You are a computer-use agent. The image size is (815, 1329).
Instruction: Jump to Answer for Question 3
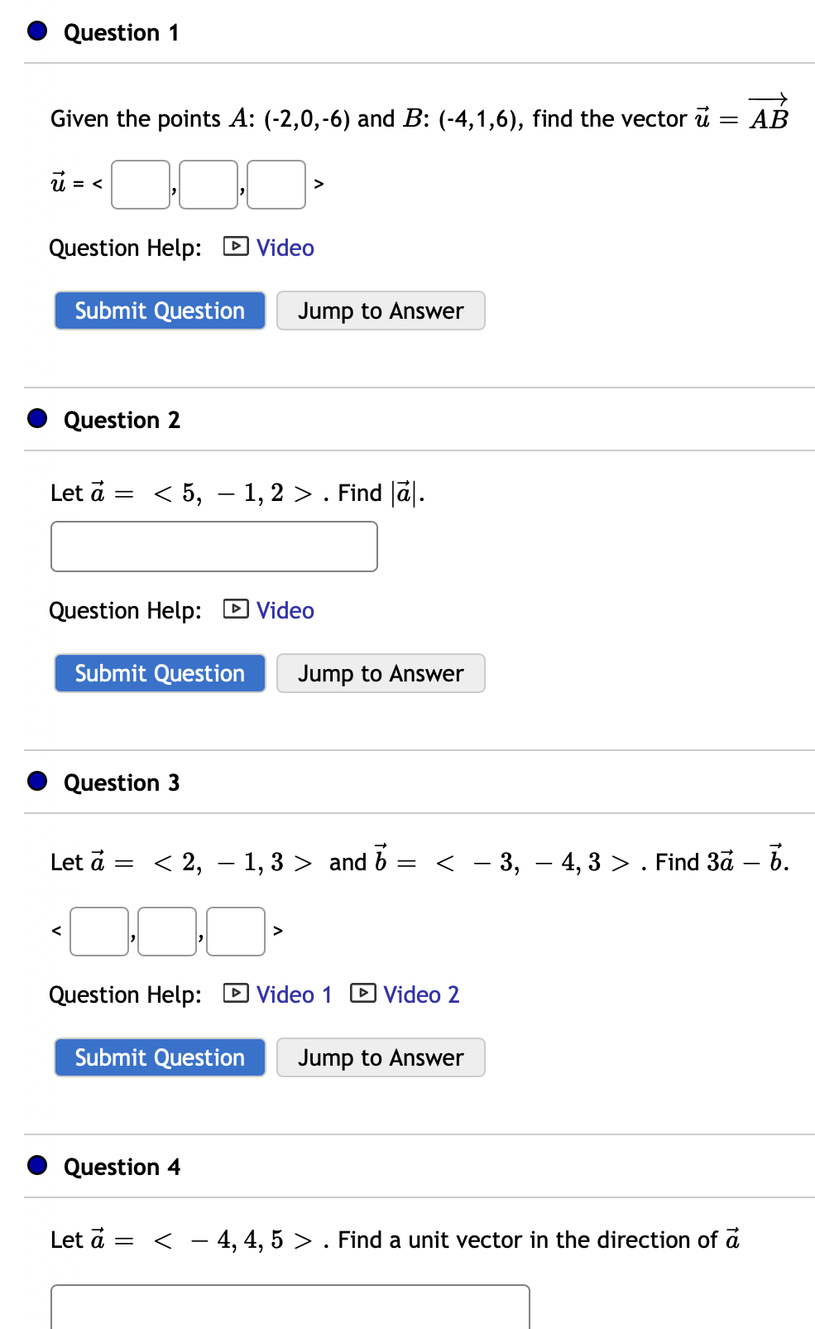[x=381, y=1057]
